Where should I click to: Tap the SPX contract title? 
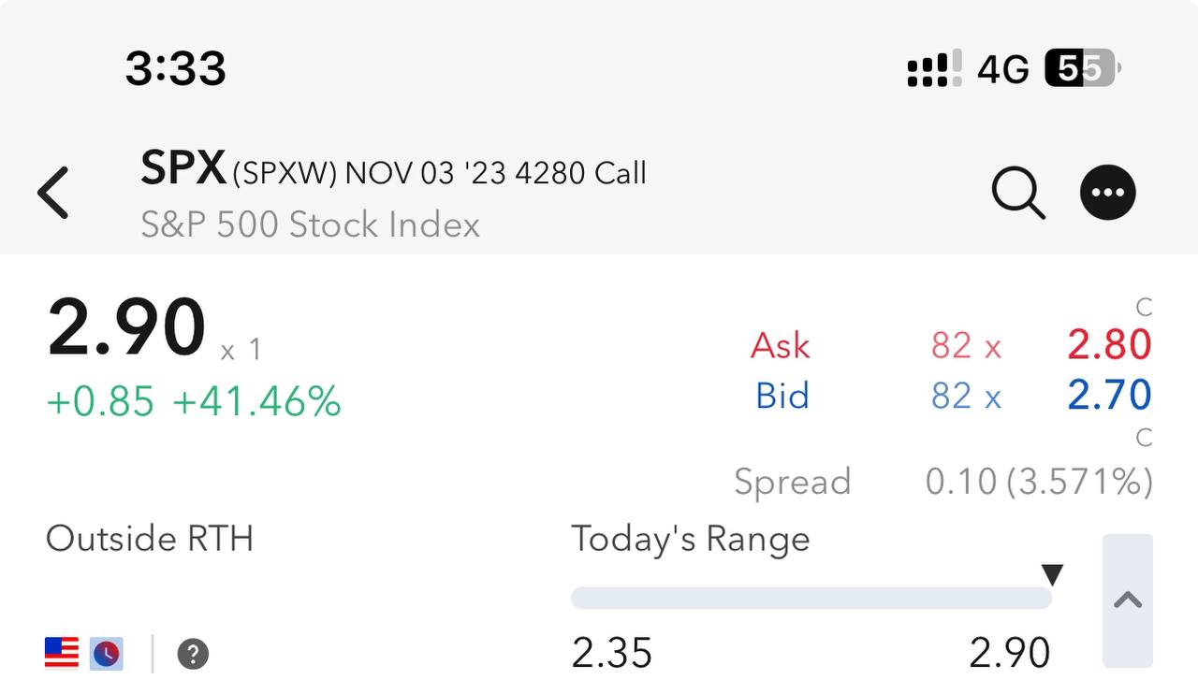(x=393, y=171)
